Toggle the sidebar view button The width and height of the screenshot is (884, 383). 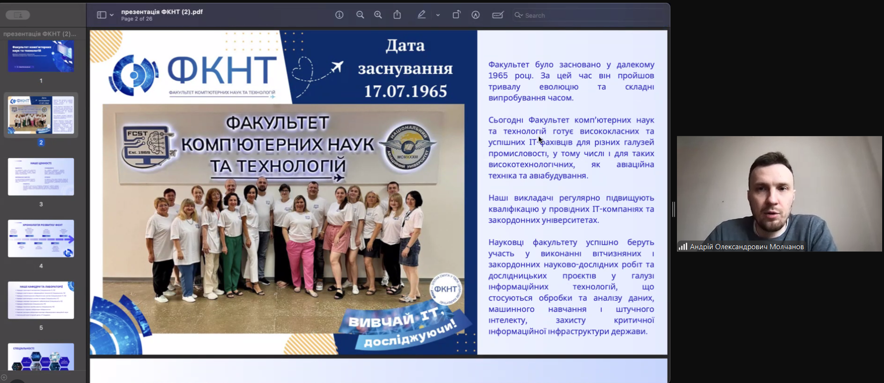[101, 15]
